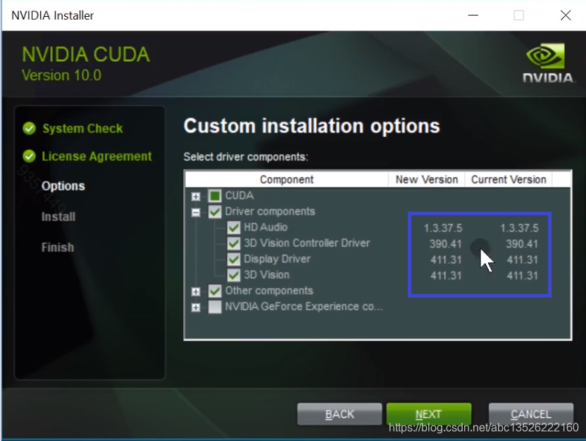Click the CANCEL button

[530, 414]
